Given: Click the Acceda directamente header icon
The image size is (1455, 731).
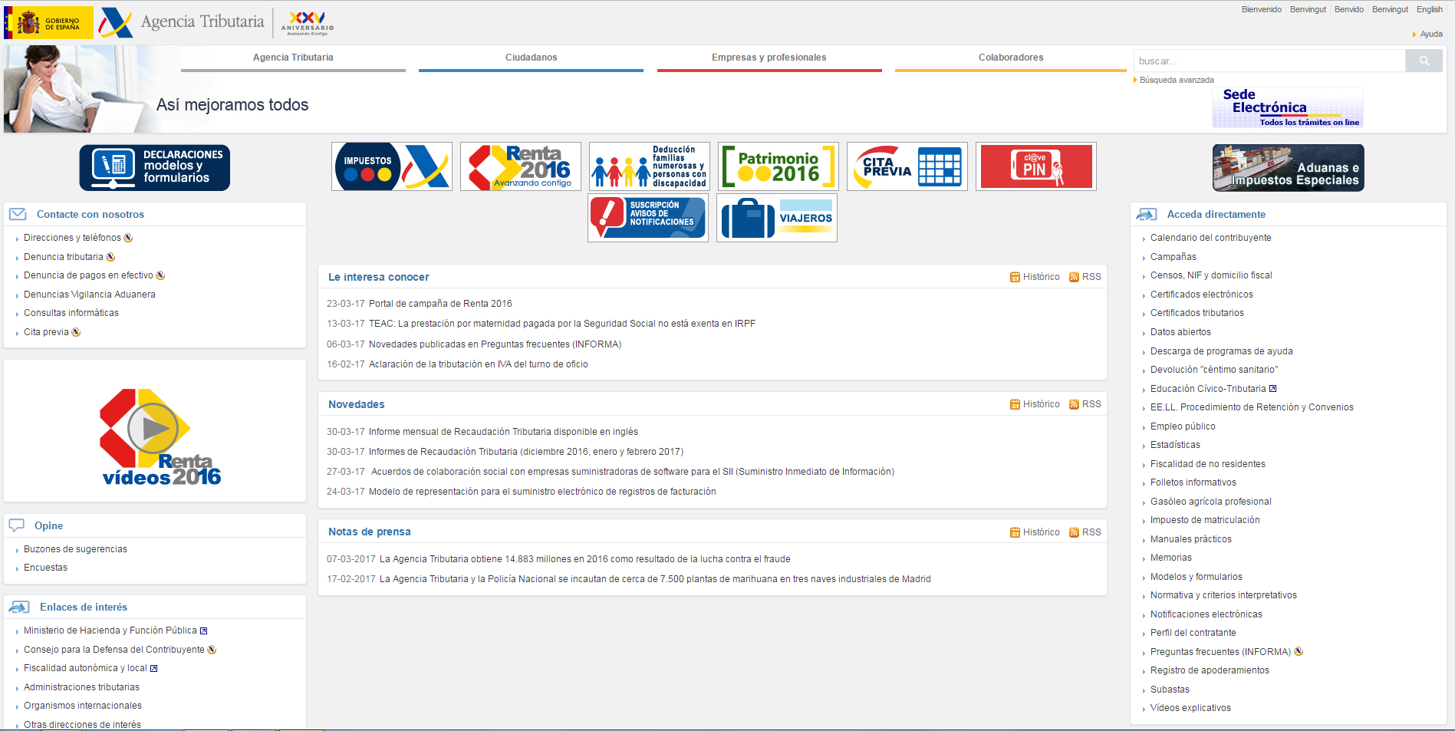Looking at the screenshot, I should click(1147, 214).
